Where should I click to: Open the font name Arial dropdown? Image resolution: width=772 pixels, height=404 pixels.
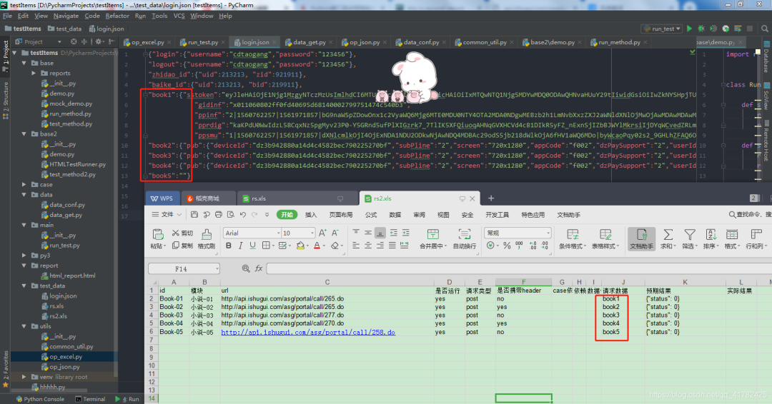pos(278,233)
